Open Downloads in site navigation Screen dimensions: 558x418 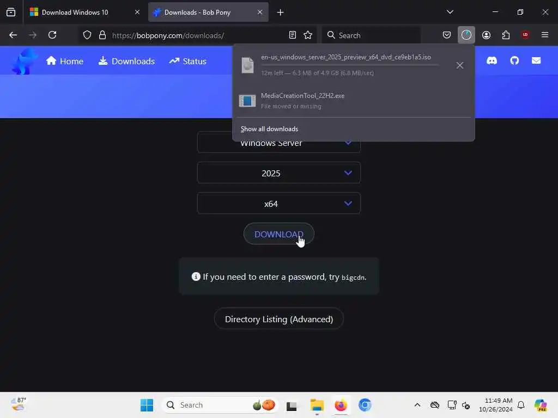(126, 61)
